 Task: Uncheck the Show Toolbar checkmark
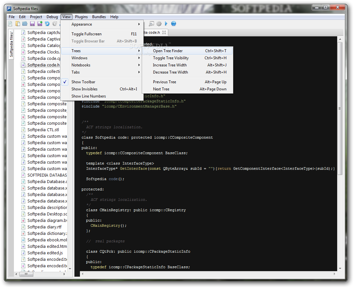tap(65, 82)
